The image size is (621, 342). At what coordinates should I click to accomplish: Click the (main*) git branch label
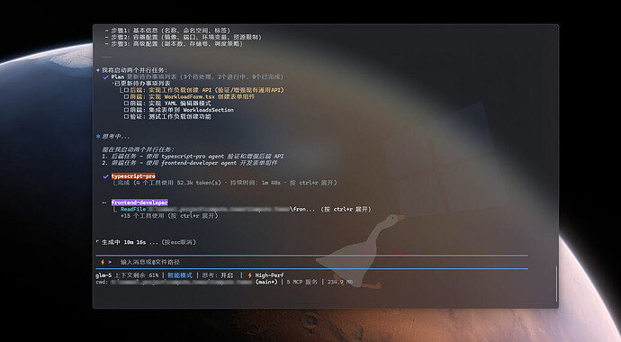click(266, 282)
